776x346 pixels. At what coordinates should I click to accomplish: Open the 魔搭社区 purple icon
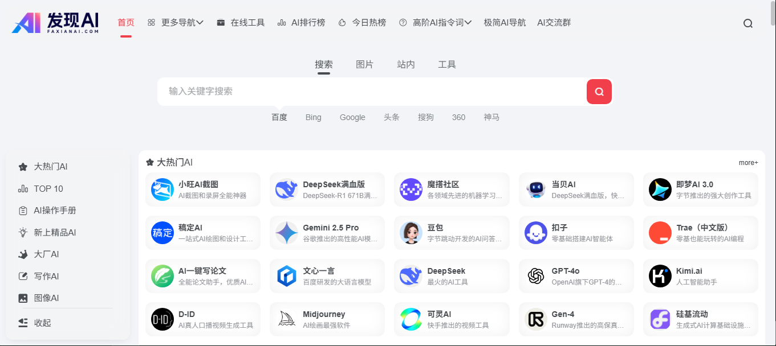click(411, 190)
